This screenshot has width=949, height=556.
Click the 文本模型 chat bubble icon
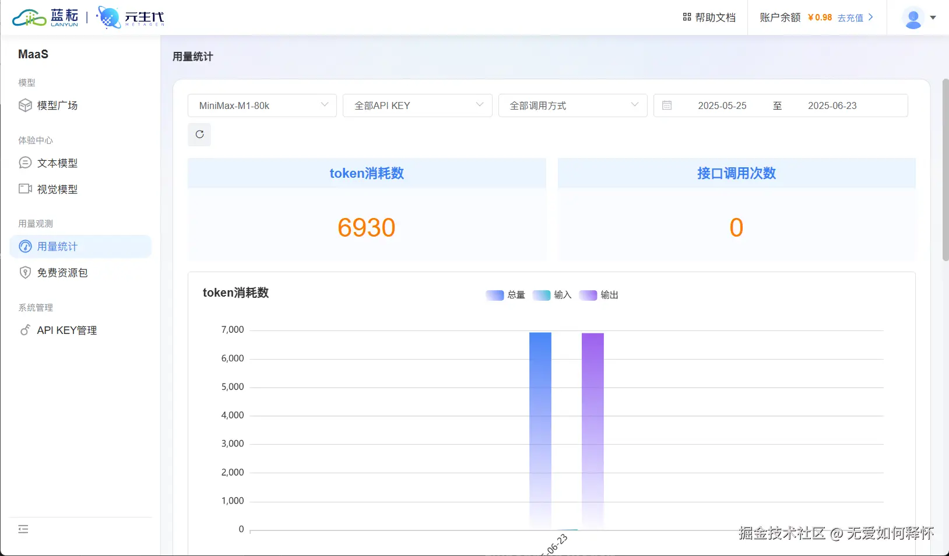[25, 163]
